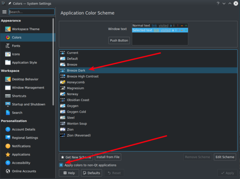This screenshot has height=179, width=240.
Task: Open the Search settings icon
Action: (x=8, y=113)
